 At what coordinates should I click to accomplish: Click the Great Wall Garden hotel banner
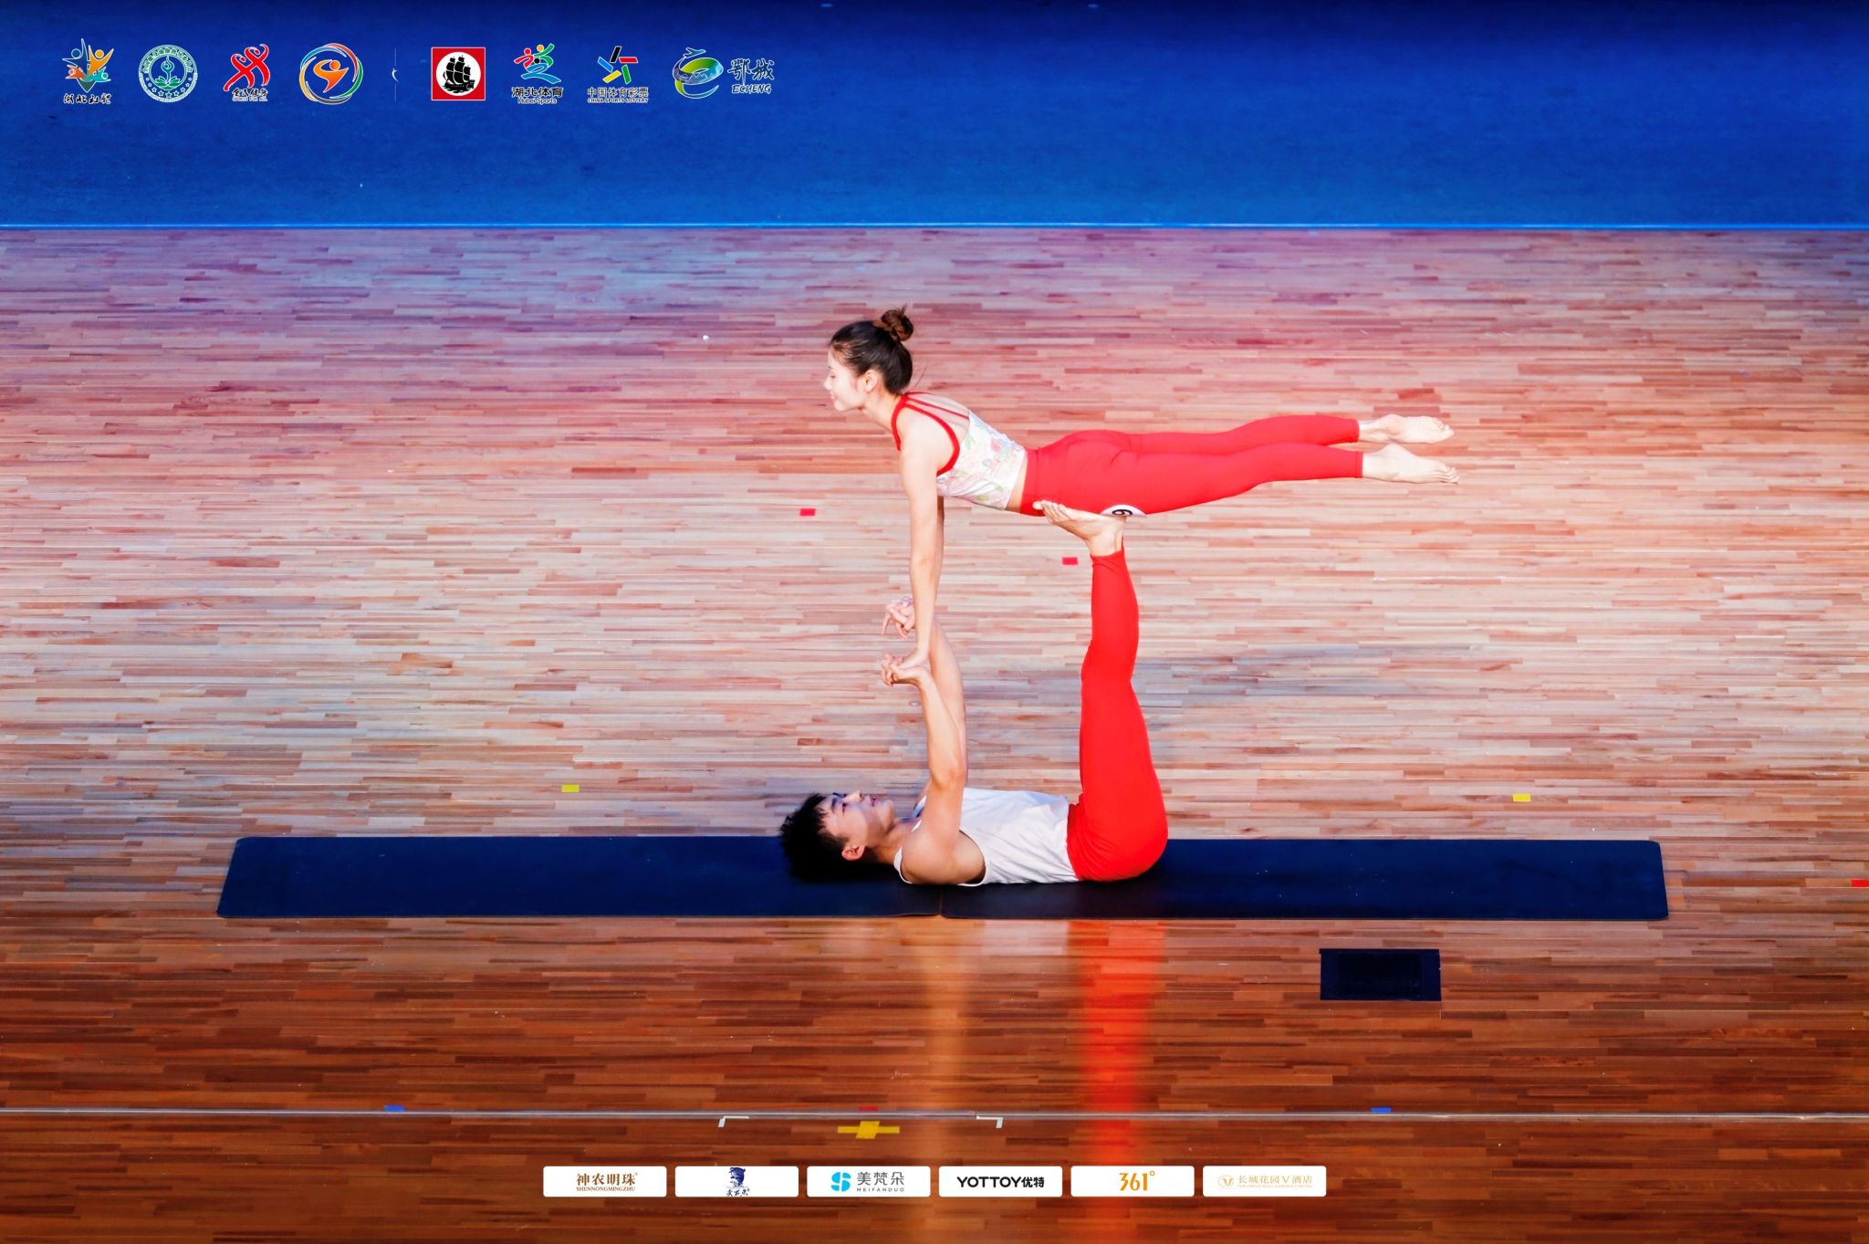1264,1181
